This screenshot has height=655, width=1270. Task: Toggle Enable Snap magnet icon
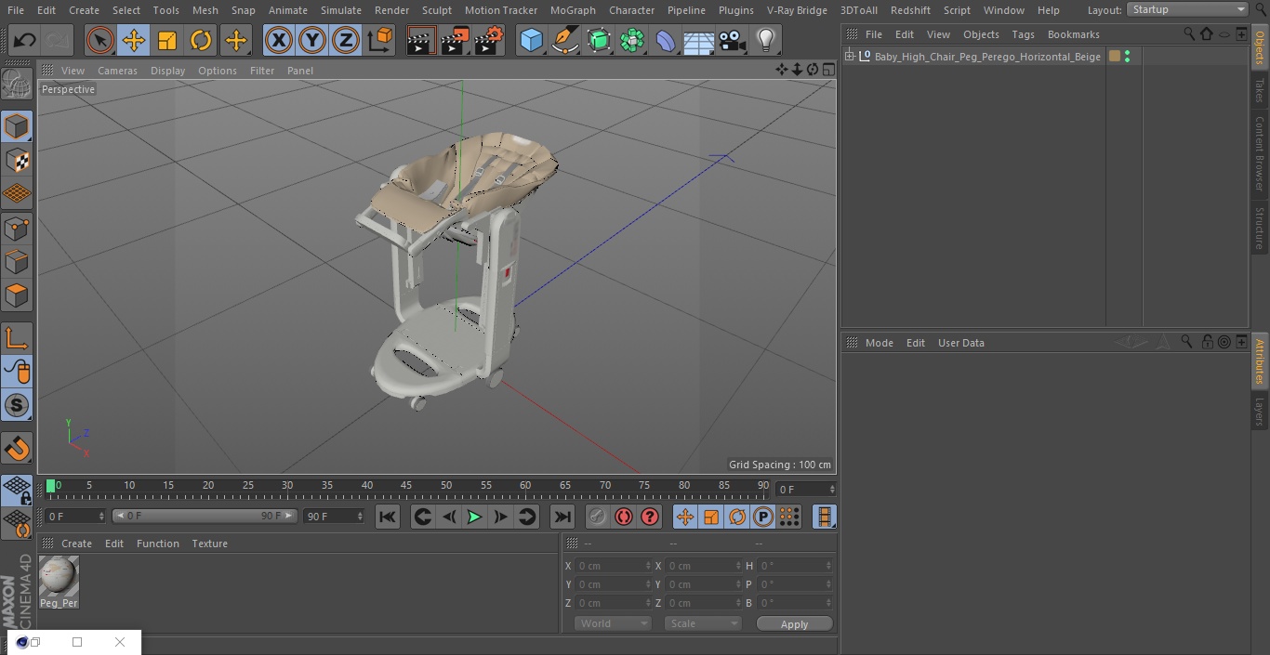click(x=17, y=448)
